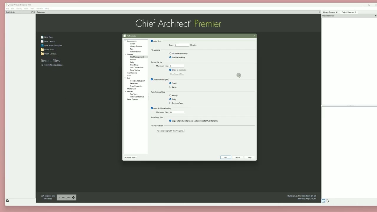Choose Small thumbnail size
The height and width of the screenshot is (212, 377).
pyautogui.click(x=170, y=83)
